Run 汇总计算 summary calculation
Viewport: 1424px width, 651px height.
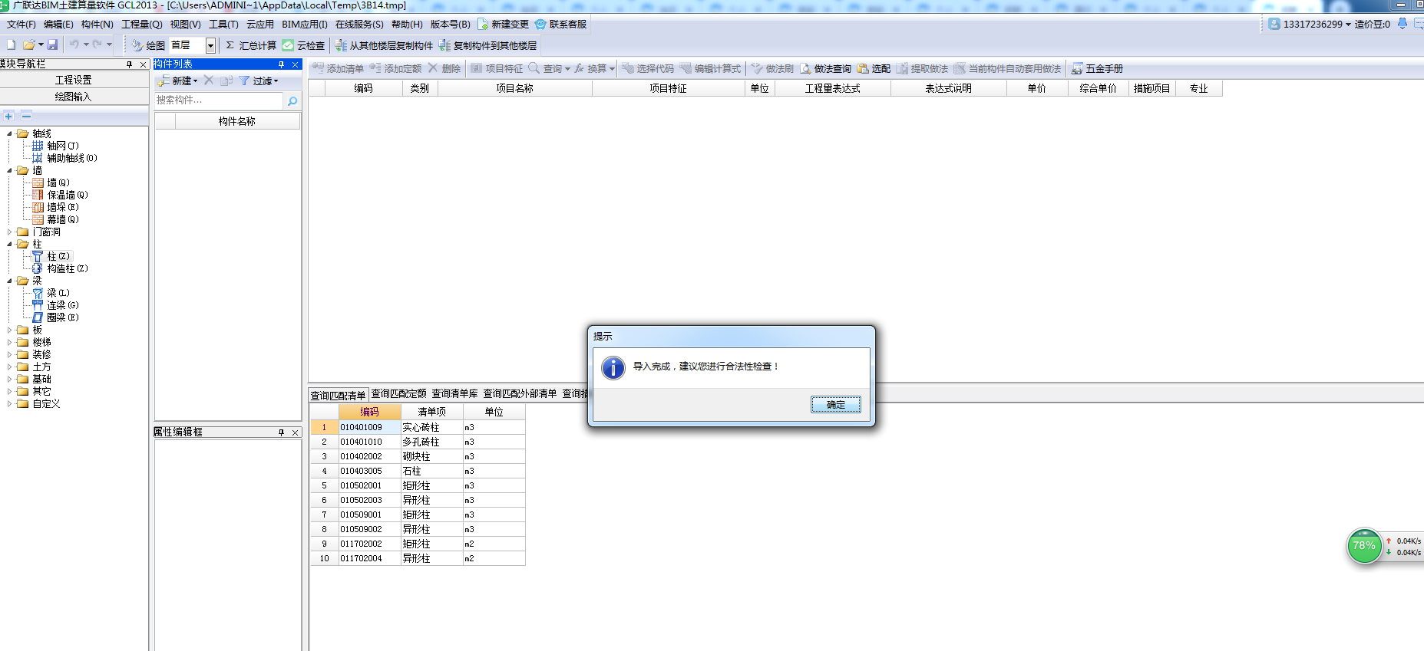click(x=251, y=45)
